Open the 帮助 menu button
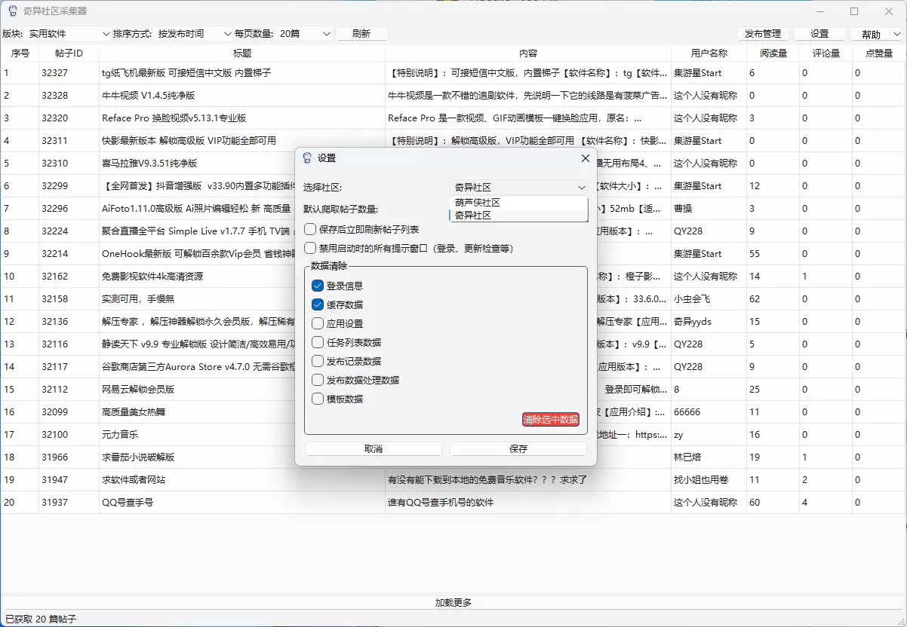 (871, 34)
